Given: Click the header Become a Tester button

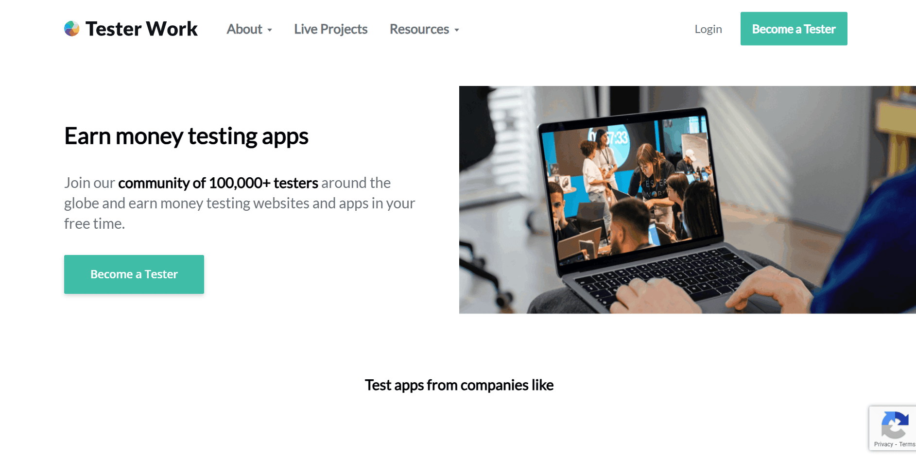Looking at the screenshot, I should click(x=794, y=29).
